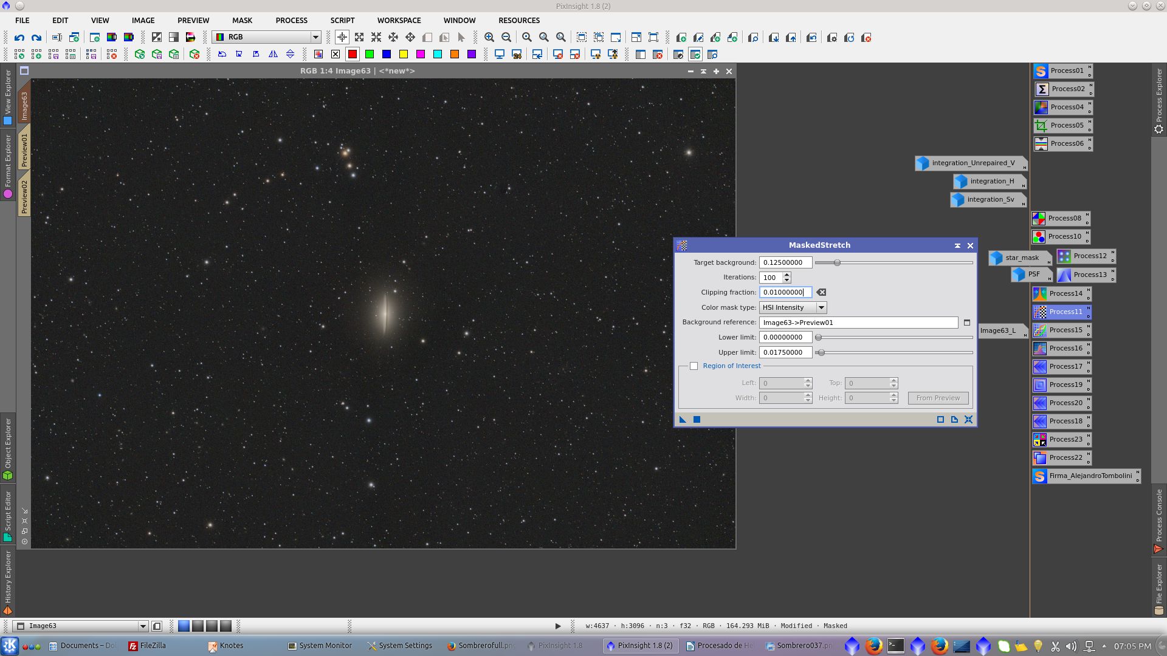The height and width of the screenshot is (656, 1167).
Task: Click the Lower limit slider handle
Action: [x=818, y=338]
